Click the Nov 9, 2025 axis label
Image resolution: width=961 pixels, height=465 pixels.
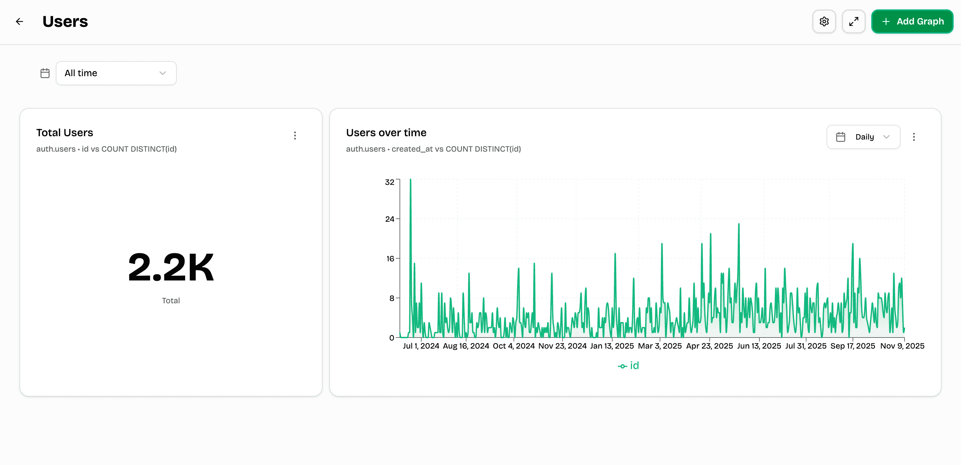pos(903,346)
